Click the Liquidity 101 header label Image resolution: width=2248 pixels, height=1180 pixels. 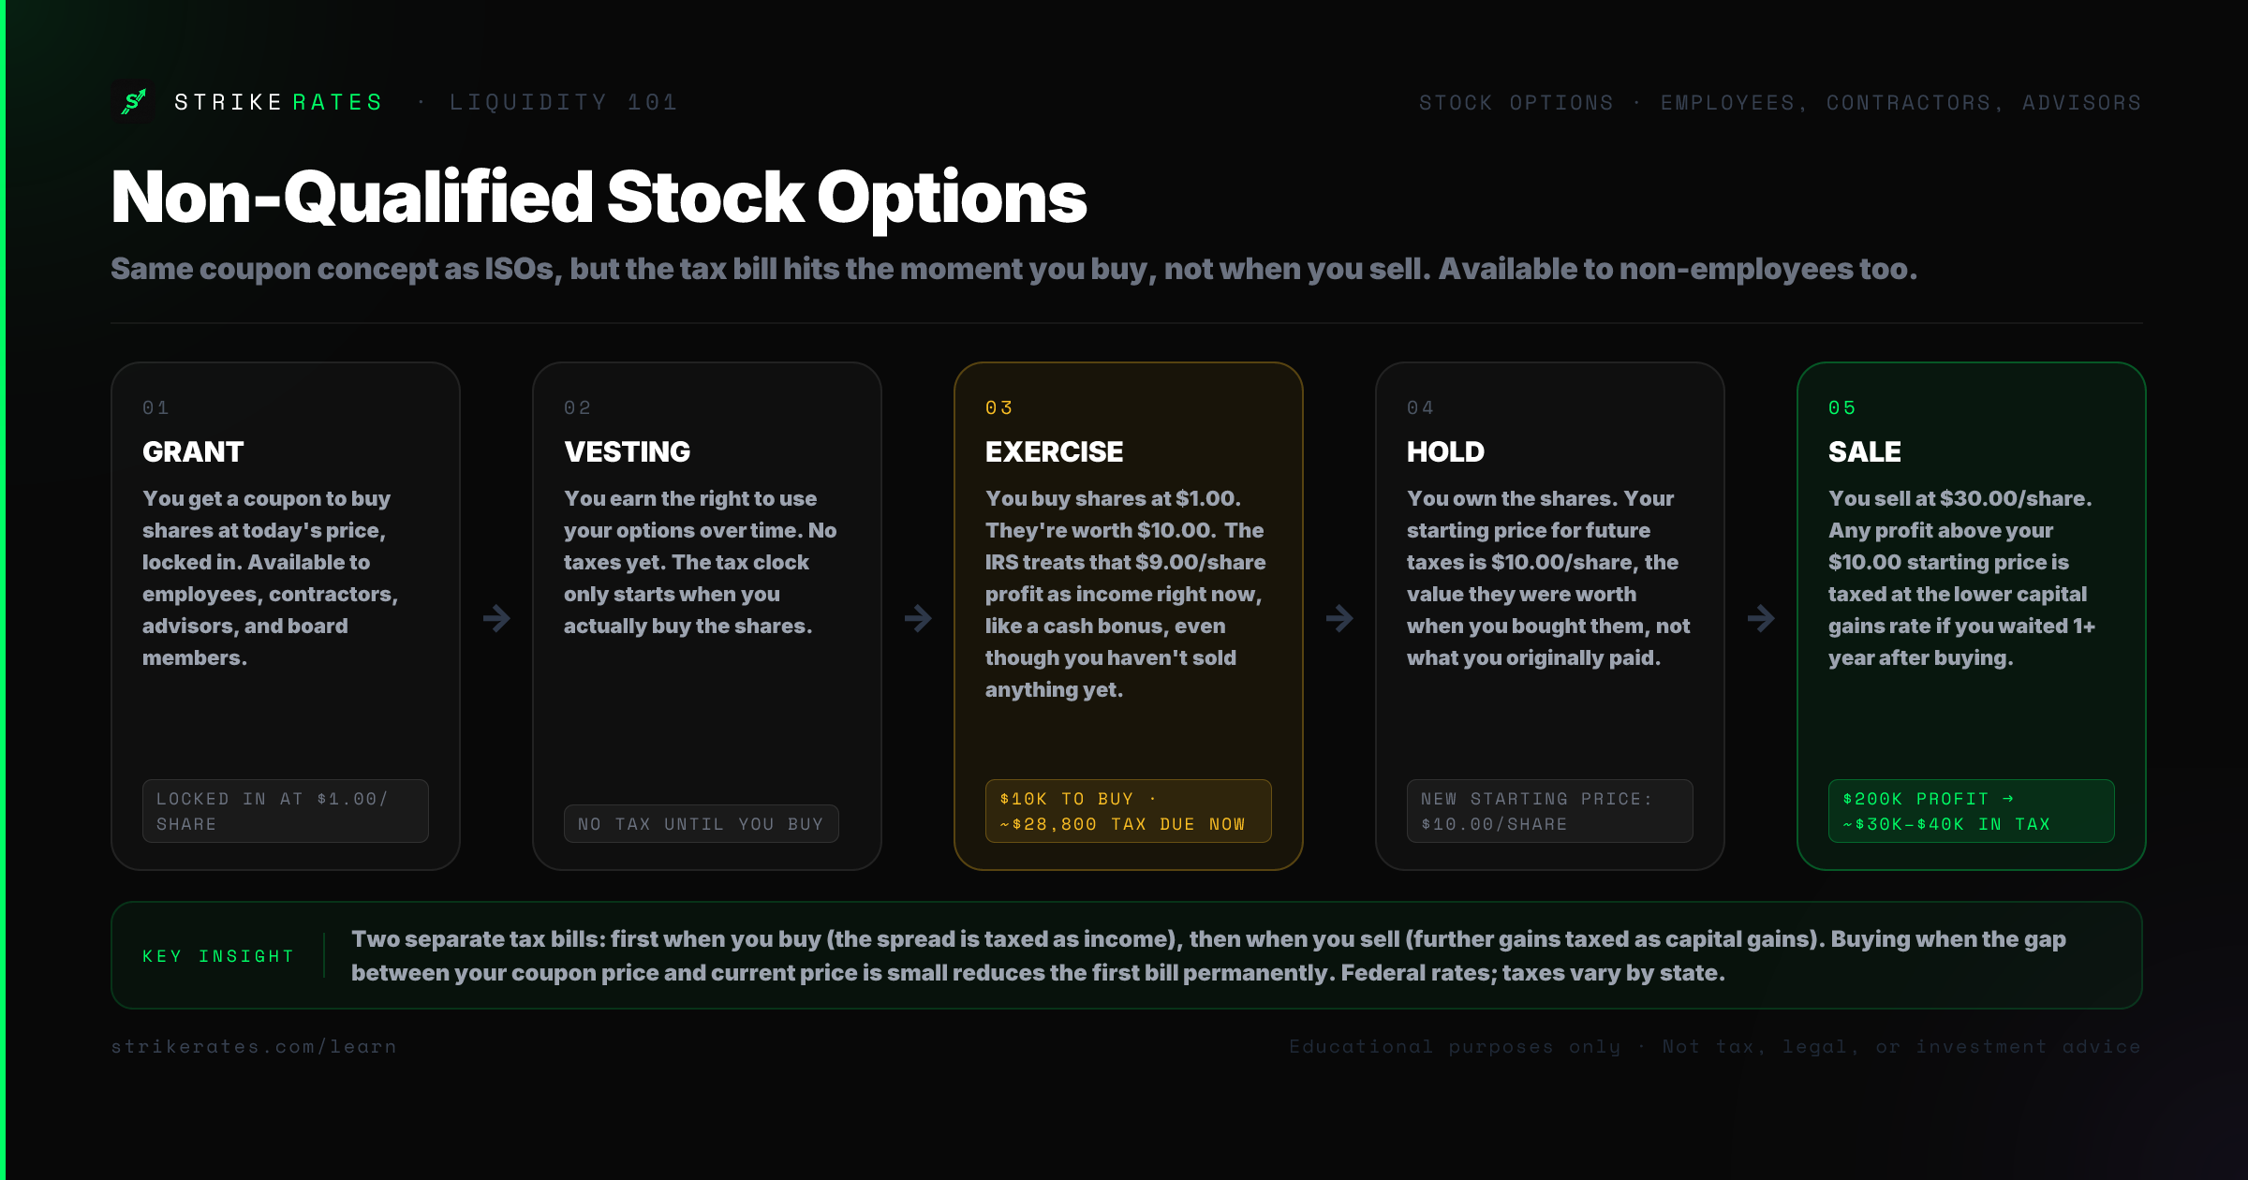click(563, 102)
